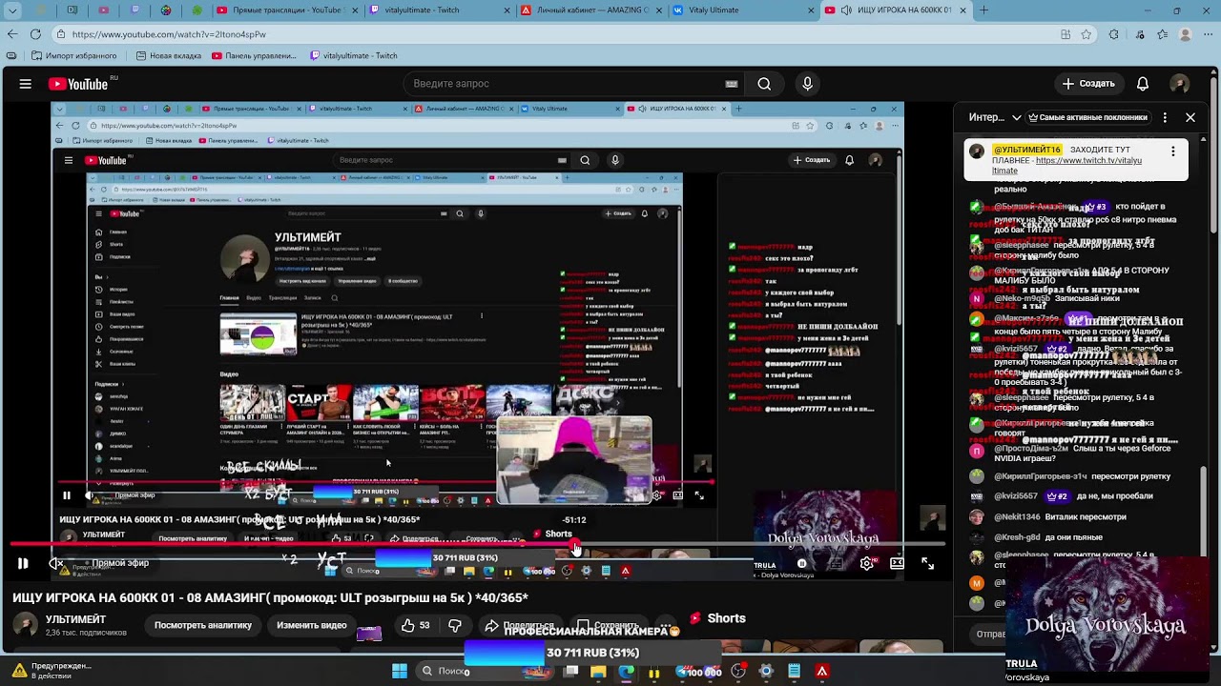Start voice search with the microphone
This screenshot has height=686, width=1221.
(807, 84)
